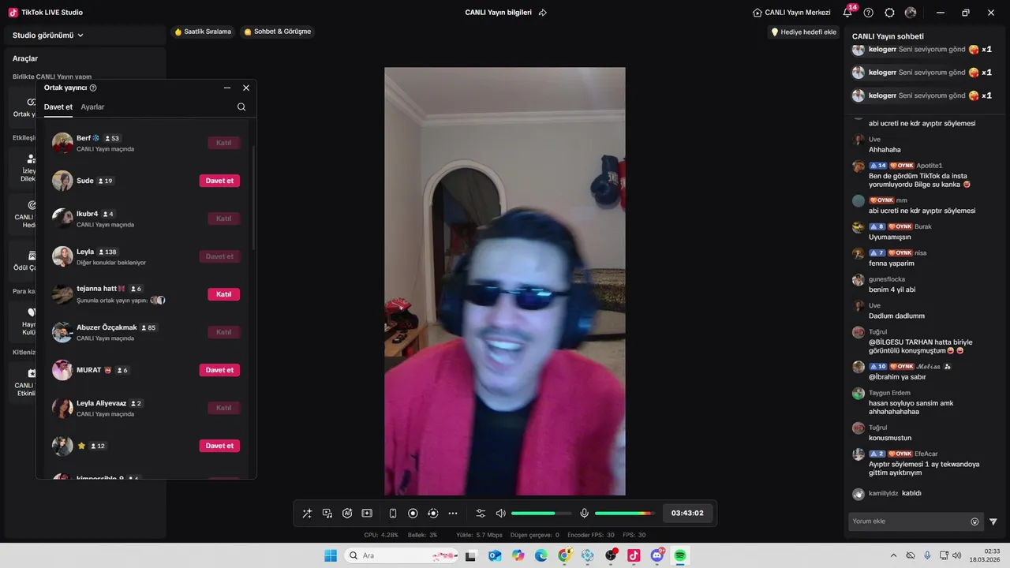Click EfeAcar username in chat
The image size is (1010, 568).
point(926,454)
